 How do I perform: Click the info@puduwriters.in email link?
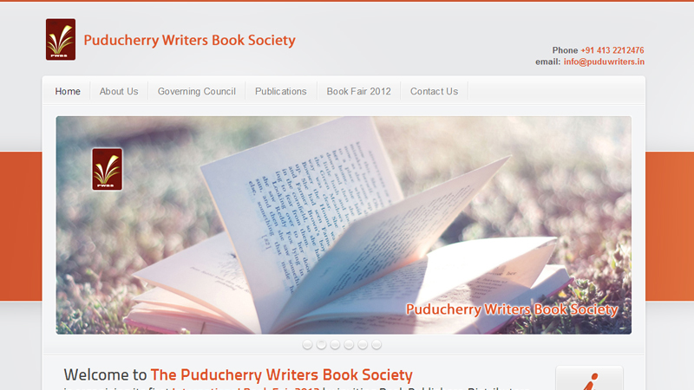click(x=604, y=62)
